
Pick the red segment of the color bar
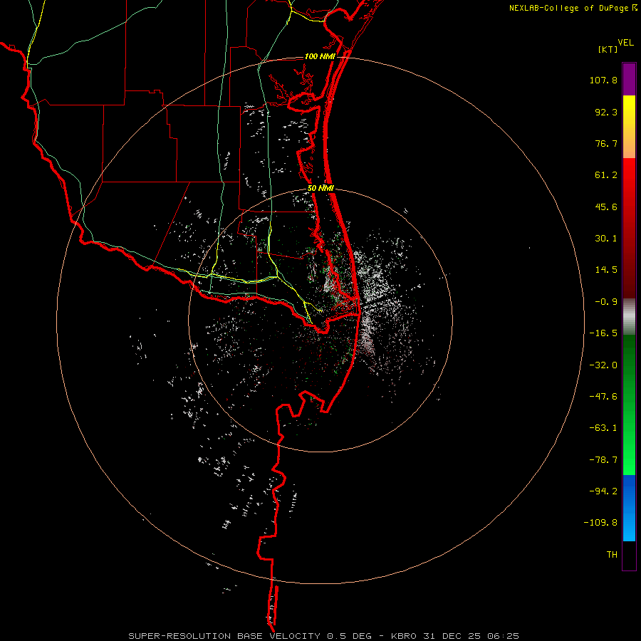(629, 228)
